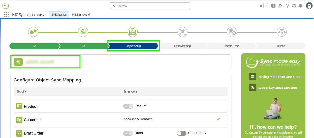Open the App Launcher grid icon
Image resolution: width=314 pixels, height=138 pixels.
tap(7, 15)
